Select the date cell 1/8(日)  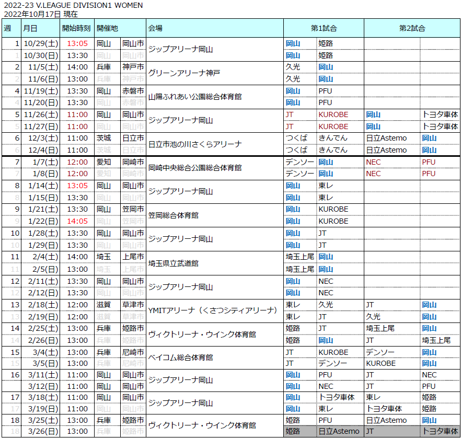(x=45, y=174)
